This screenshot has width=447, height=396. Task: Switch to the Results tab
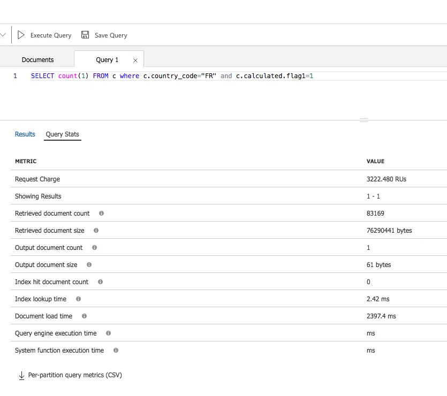(25, 134)
